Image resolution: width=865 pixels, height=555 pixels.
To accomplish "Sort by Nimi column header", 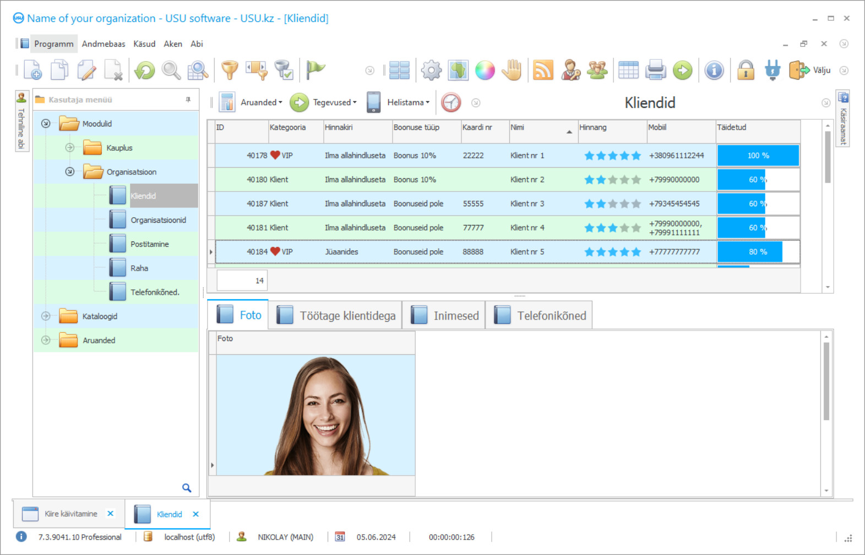I will click(x=543, y=131).
